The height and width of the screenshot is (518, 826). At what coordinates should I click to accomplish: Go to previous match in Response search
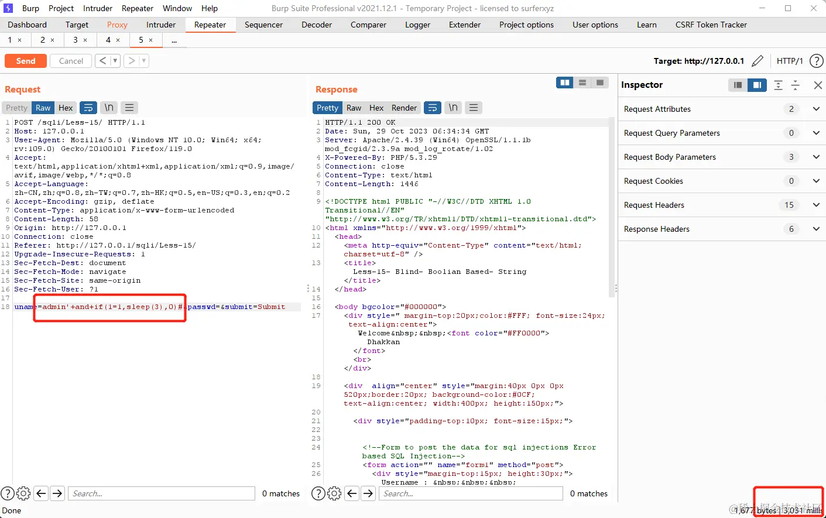352,493
